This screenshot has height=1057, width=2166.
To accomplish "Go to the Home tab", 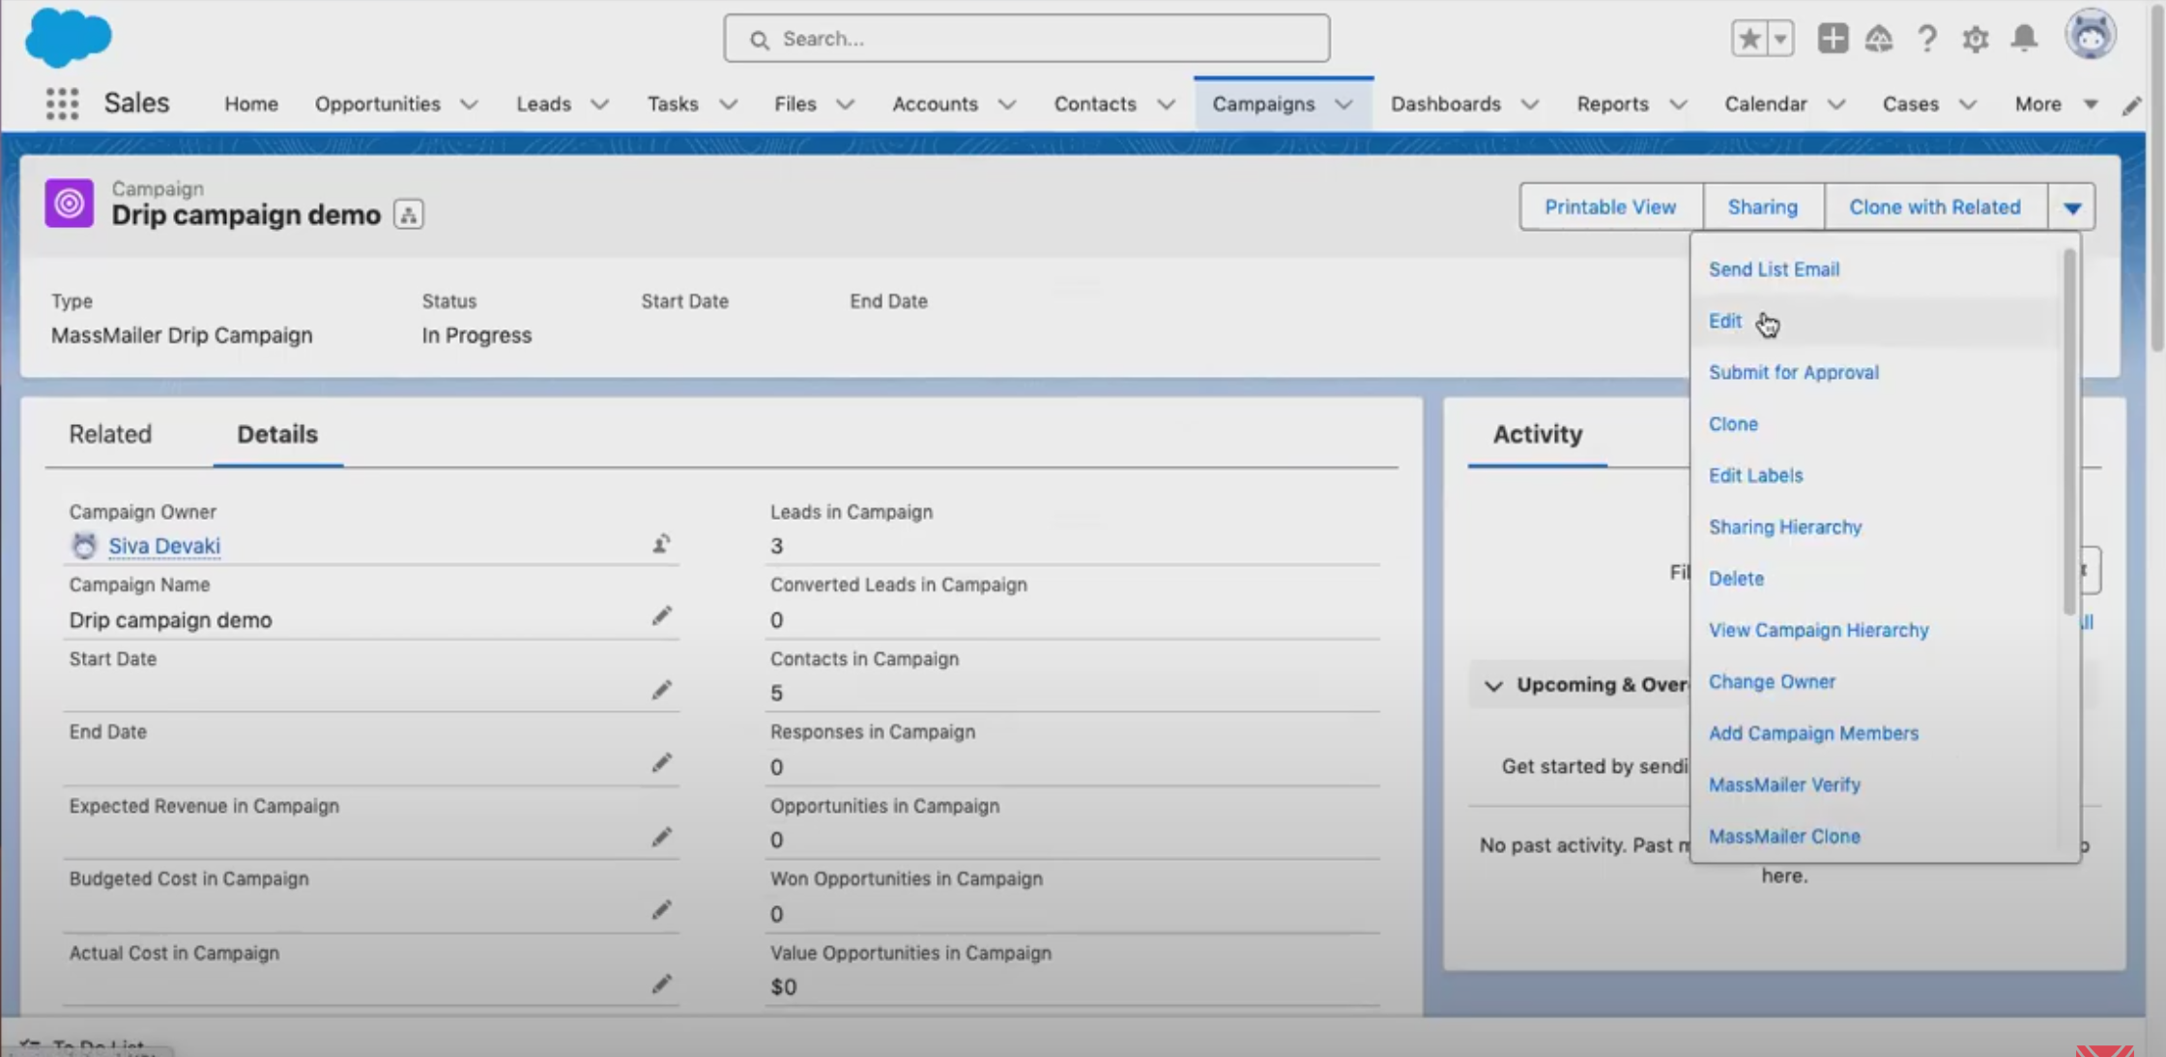I will point(251,104).
